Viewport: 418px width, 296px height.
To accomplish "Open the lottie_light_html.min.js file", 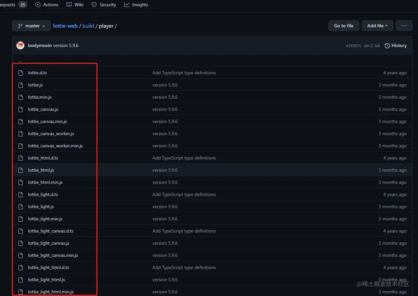I will point(51,292).
